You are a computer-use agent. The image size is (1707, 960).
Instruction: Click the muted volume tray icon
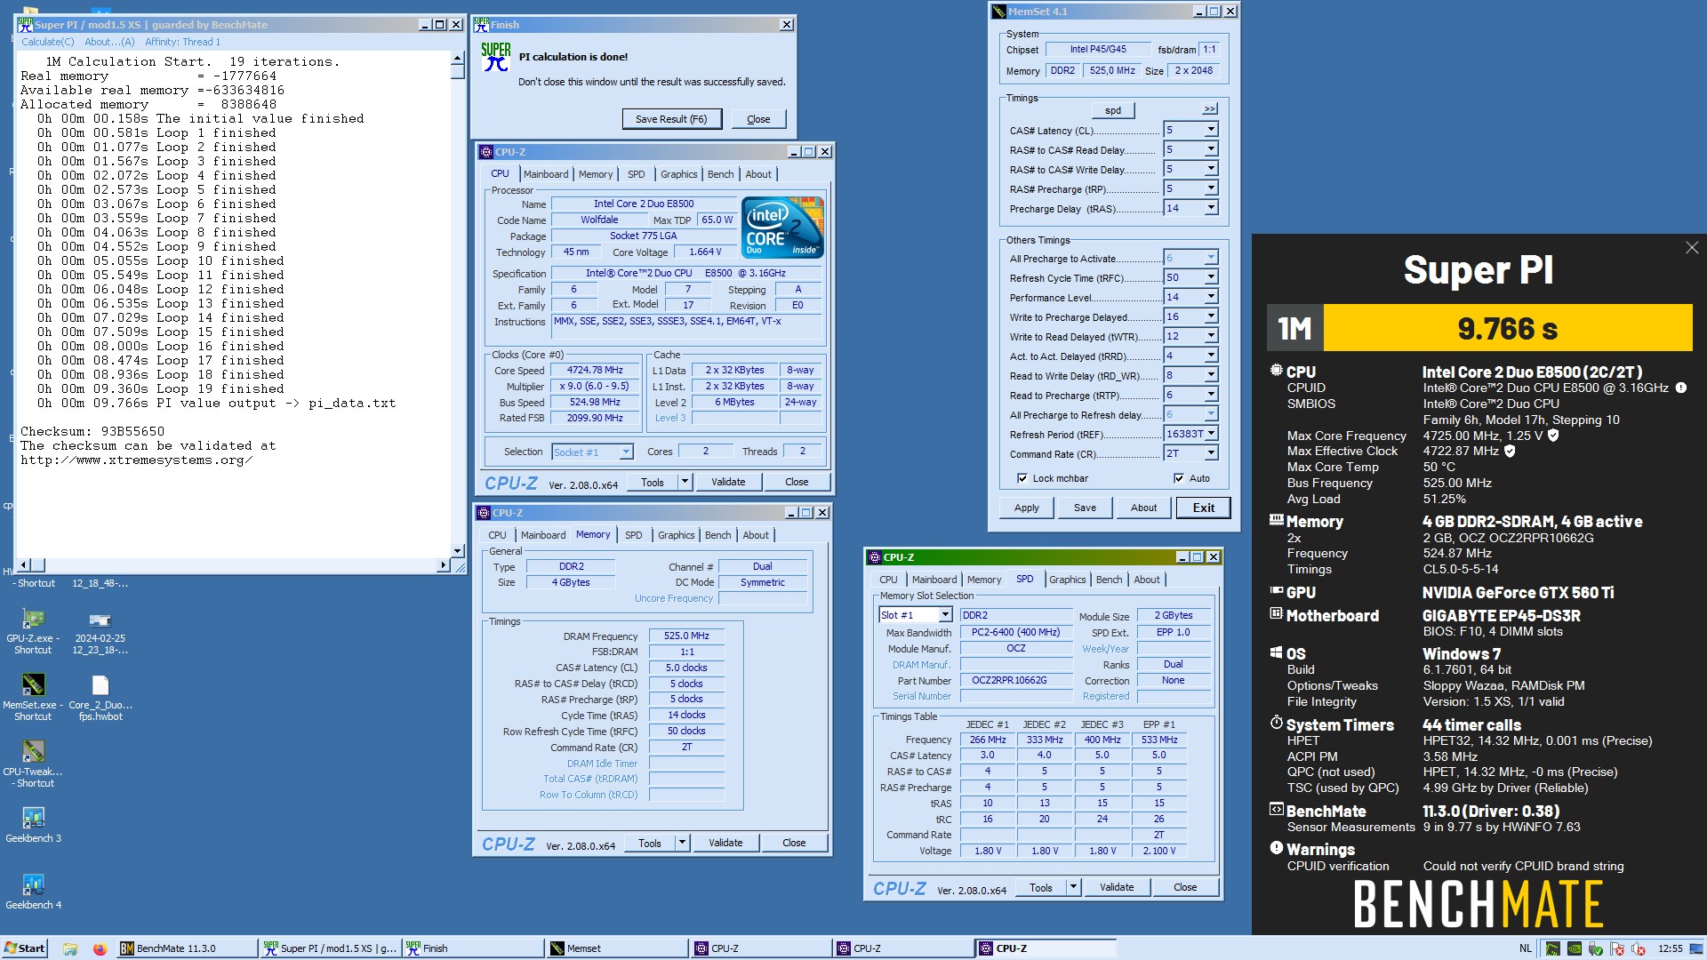click(1639, 948)
